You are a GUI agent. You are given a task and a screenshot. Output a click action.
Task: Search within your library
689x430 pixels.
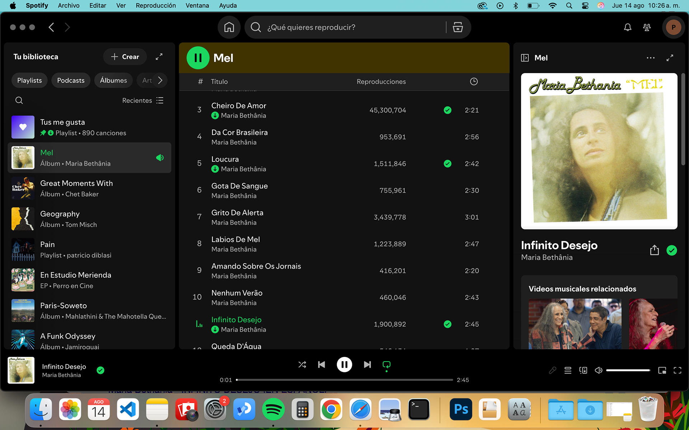[19, 100]
